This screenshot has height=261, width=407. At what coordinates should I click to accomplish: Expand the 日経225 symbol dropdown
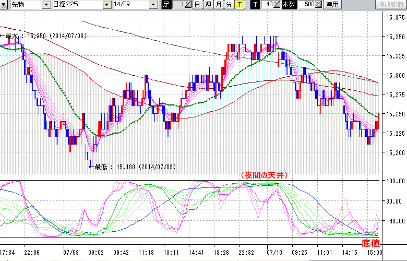(x=107, y=5)
